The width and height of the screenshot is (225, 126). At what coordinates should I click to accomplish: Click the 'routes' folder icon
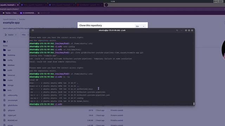click(5, 80)
